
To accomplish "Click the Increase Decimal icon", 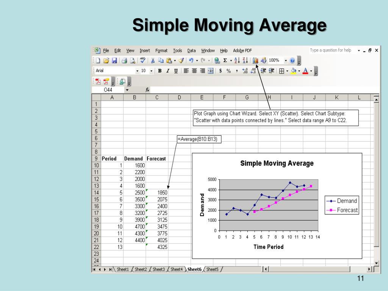I will 245,71.
